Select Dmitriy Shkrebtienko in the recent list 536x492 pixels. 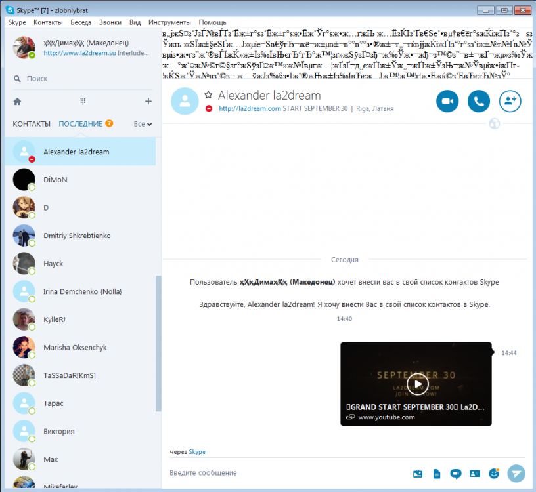[x=77, y=236]
